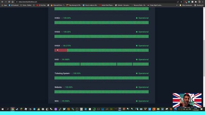The image size is (205, 115).
Task: Open the YouTube bookmark
Action: pos(41,5)
